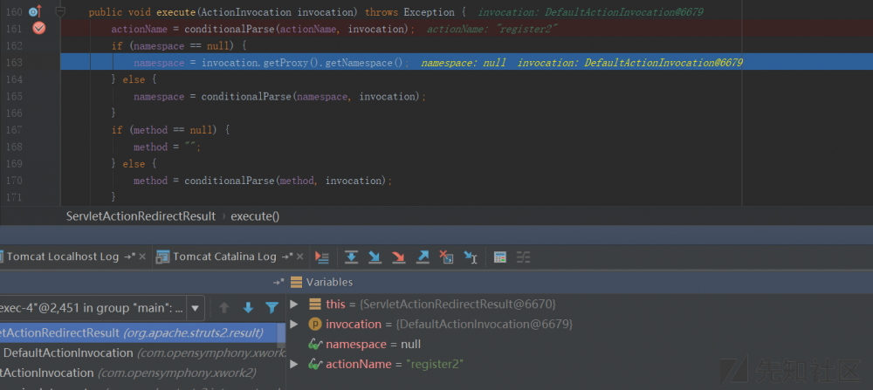Click Drop Frame icon in debug toolbar
Viewport: 873px width, 390px height.
click(x=446, y=257)
